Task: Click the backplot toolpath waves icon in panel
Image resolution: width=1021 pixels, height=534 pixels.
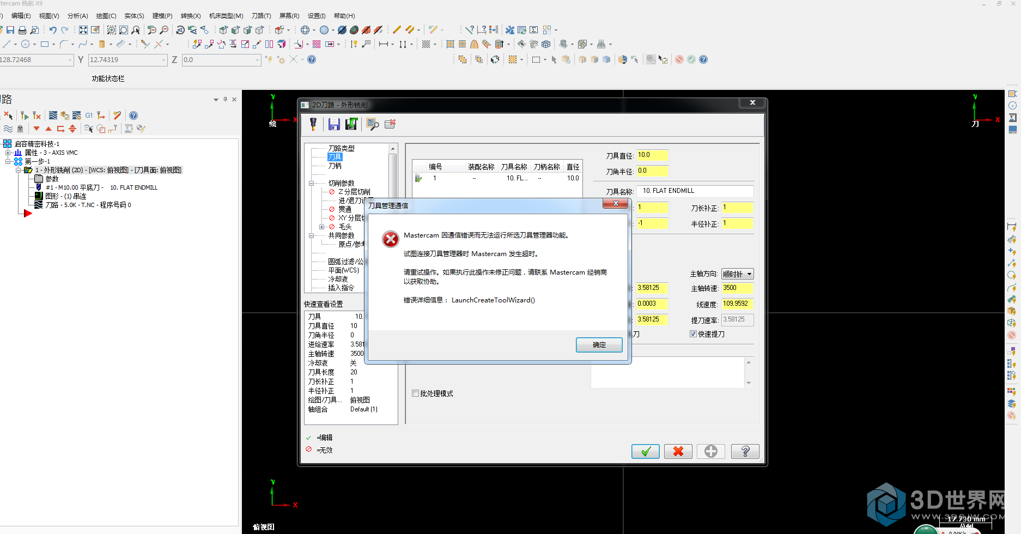Action: pos(53,116)
